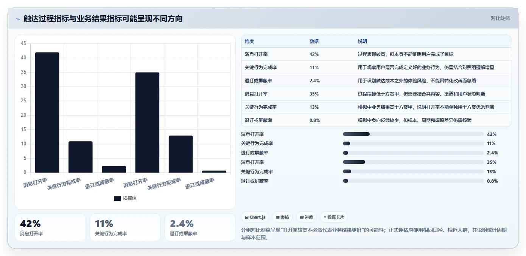This screenshot has height=256, width=526.
Task: Open the 2.4% 退订或屏蔽率 stat card
Action: pyautogui.click(x=200, y=227)
